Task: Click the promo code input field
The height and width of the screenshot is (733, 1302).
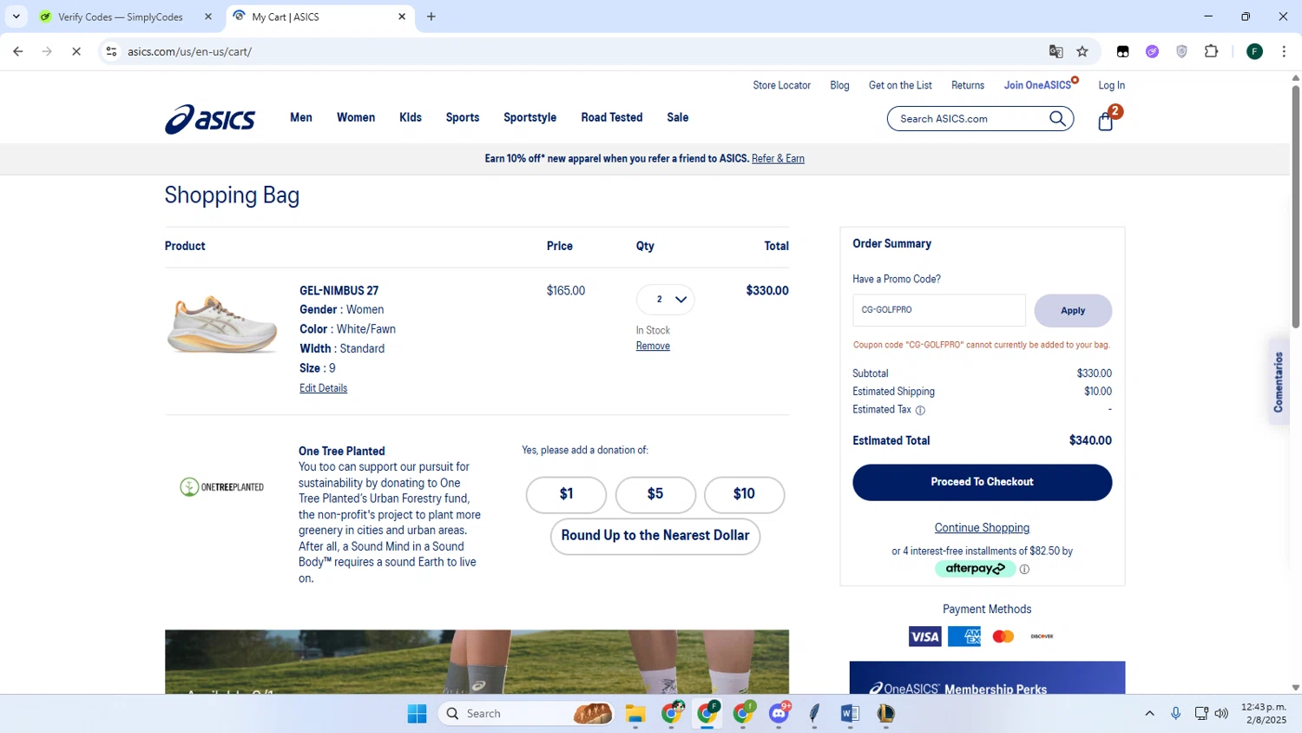Action: coord(938,310)
